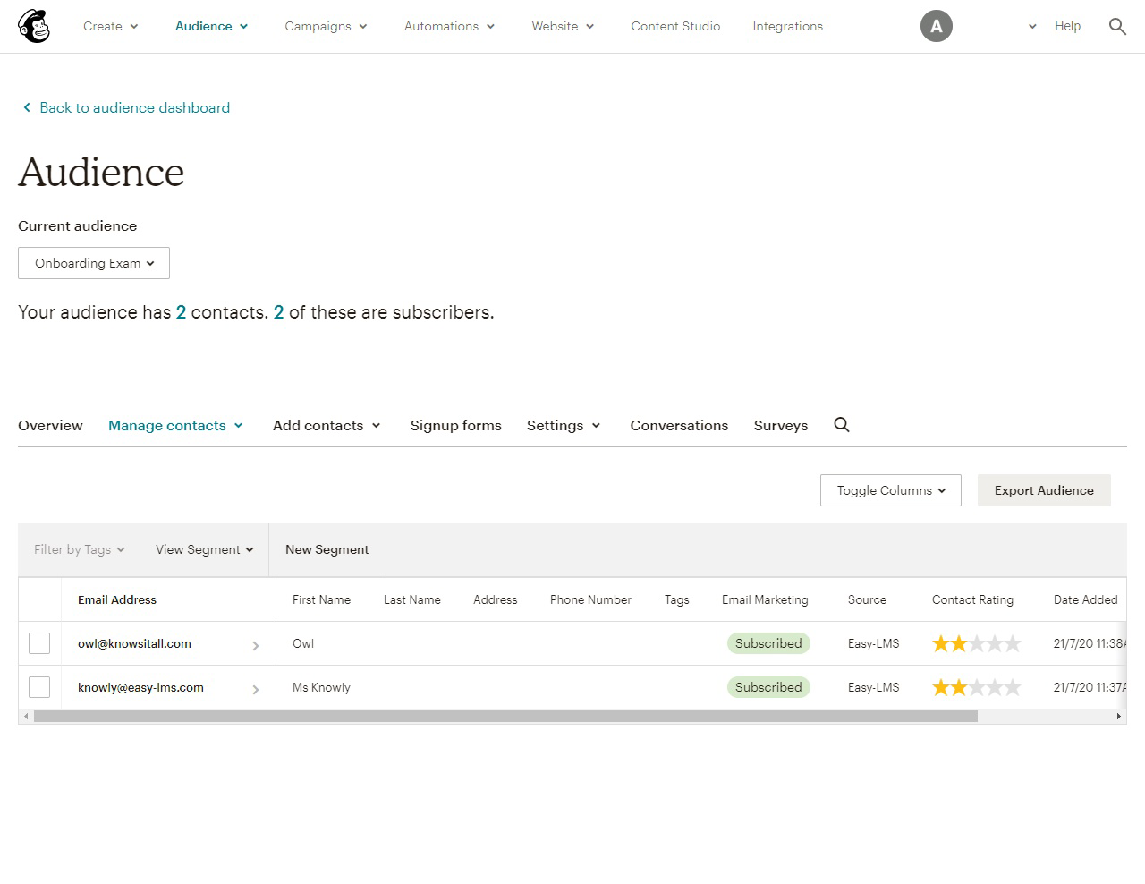The image size is (1145, 884).
Task: Click the scrollbar left arrow
Action: tap(26, 717)
